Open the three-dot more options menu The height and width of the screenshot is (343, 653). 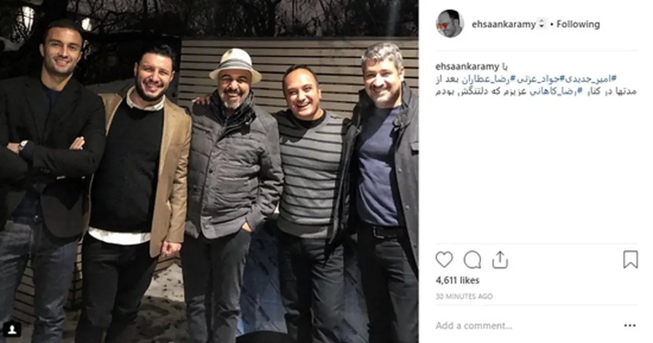click(x=630, y=326)
